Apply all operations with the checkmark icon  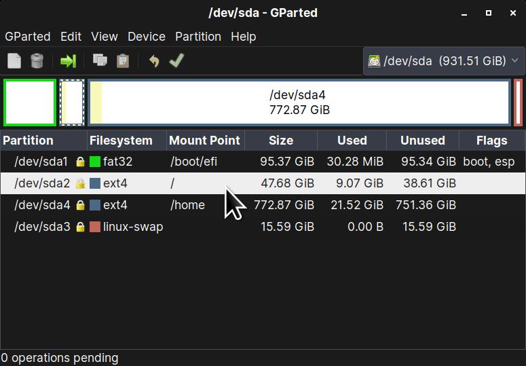[176, 61]
